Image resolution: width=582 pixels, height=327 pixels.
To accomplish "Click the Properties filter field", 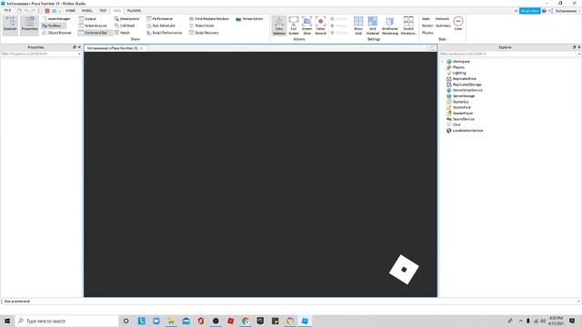I will click(41, 54).
